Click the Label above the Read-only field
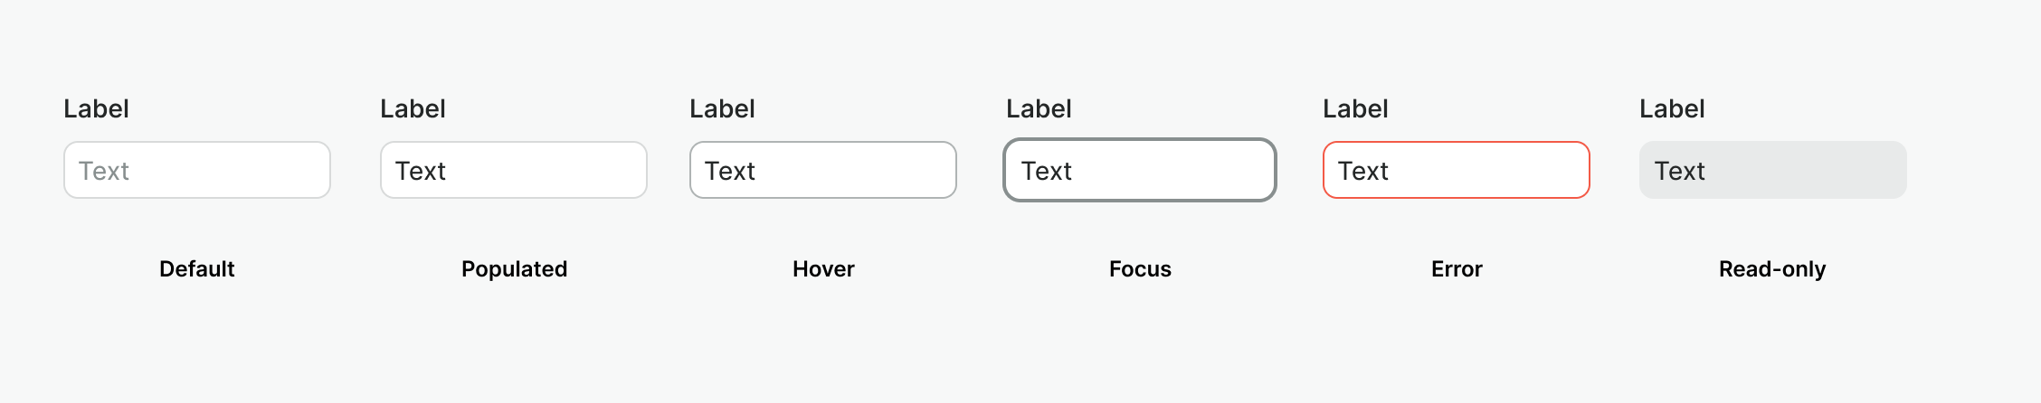Viewport: 2041px width, 403px height. point(1672,109)
